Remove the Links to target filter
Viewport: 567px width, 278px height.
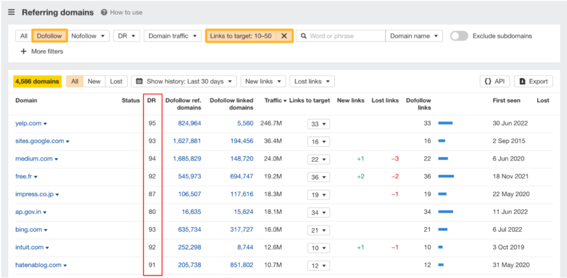(x=284, y=36)
